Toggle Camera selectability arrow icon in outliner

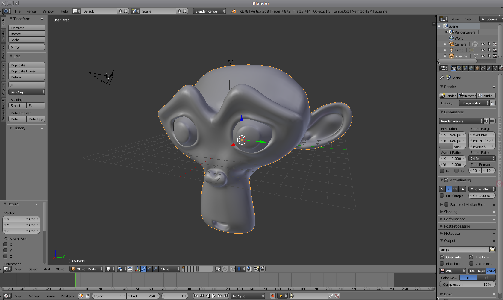[x=489, y=44]
